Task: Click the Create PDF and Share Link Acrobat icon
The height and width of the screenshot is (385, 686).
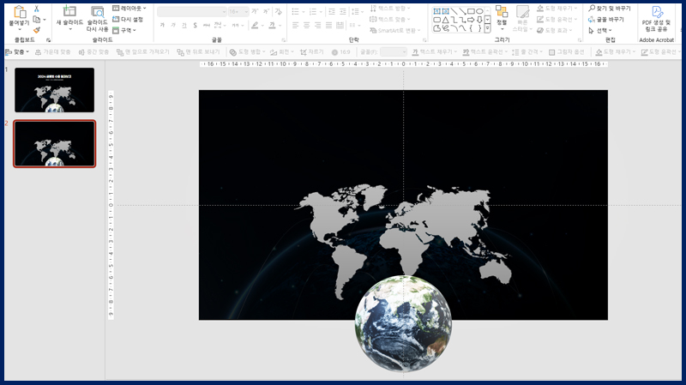Action: click(x=656, y=12)
